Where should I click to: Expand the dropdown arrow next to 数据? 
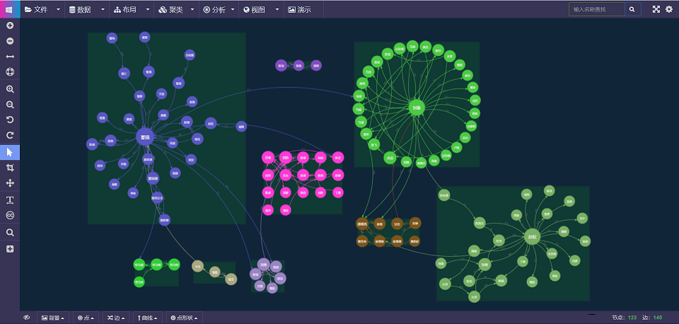[x=103, y=9]
